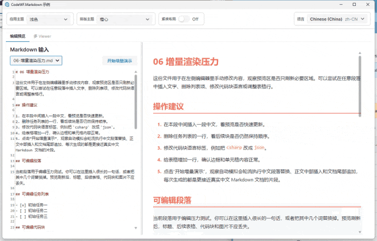This screenshot has height=241, width=377.
Task: Click the '# 06 增量渲染压力' line in editor
Action: [32, 72]
